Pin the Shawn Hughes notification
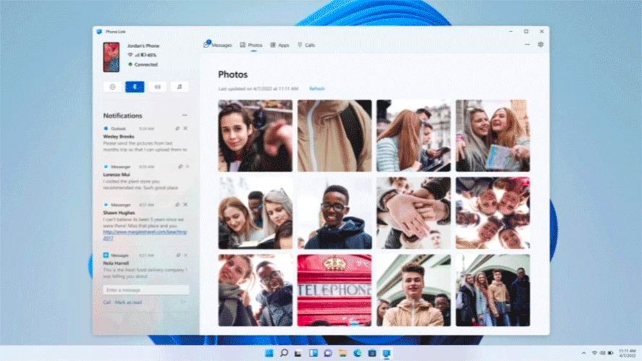The width and height of the screenshot is (642, 361). (x=177, y=204)
